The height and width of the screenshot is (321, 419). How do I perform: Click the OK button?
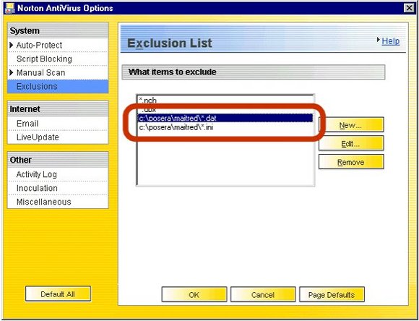[x=194, y=294]
